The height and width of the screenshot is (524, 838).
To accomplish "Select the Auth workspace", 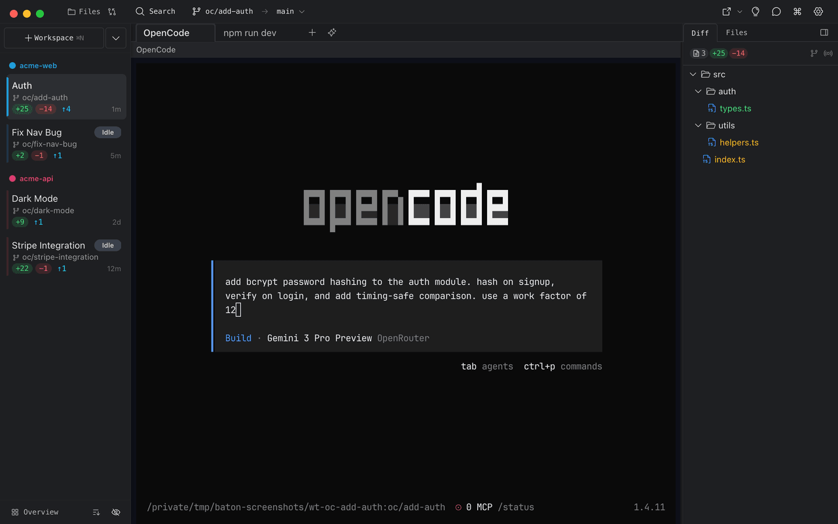I will tap(66, 97).
